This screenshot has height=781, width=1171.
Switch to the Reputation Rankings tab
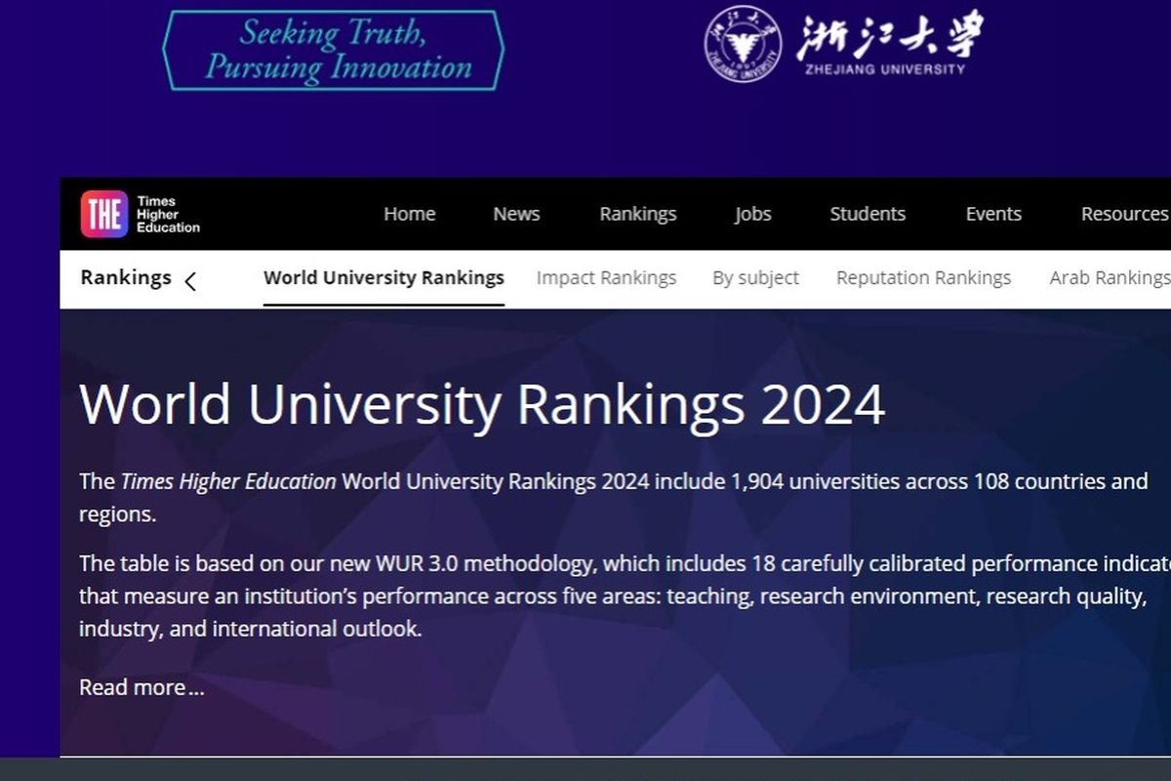click(x=923, y=278)
